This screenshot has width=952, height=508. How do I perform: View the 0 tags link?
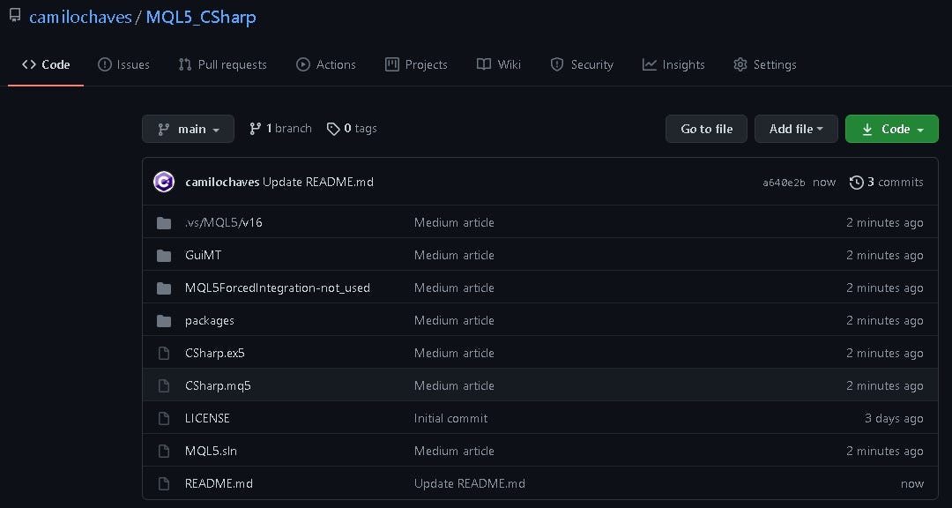pyautogui.click(x=352, y=128)
